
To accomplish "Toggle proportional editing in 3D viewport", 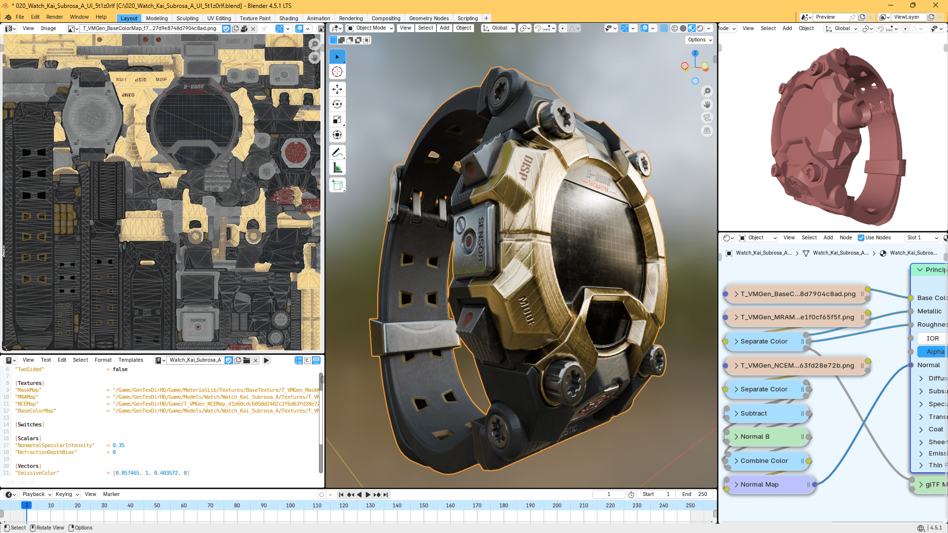I will [562, 29].
